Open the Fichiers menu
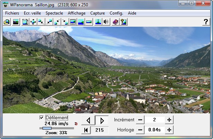This screenshot has height=139, width=213. coord(12,13)
